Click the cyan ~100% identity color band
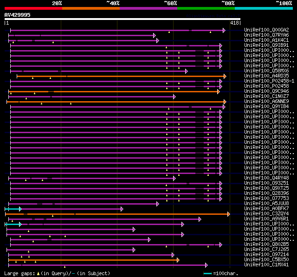The width and height of the screenshot is (297, 277). click(x=264, y=8)
